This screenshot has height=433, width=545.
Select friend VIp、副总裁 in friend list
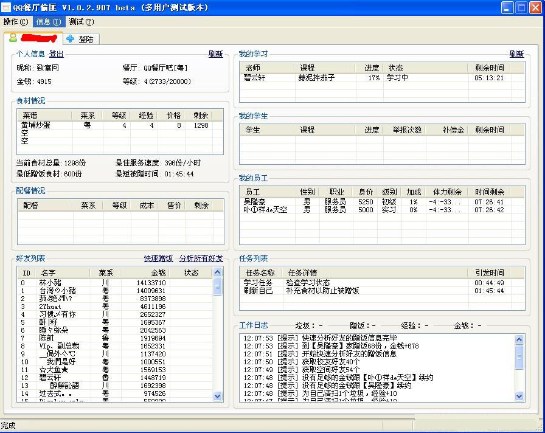tap(115, 346)
